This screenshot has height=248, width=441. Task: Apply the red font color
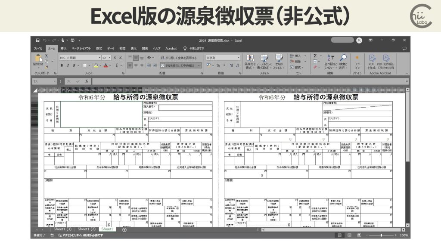(106, 65)
